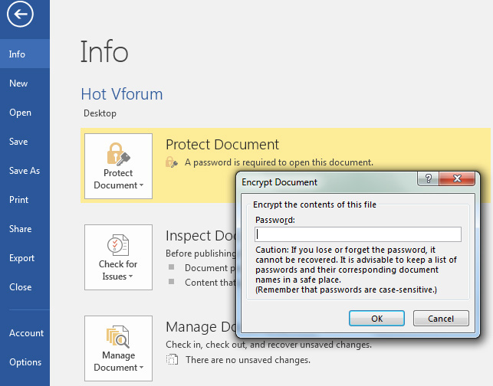
Task: Click the Manage Document magnifier icon
Action: coord(118,335)
